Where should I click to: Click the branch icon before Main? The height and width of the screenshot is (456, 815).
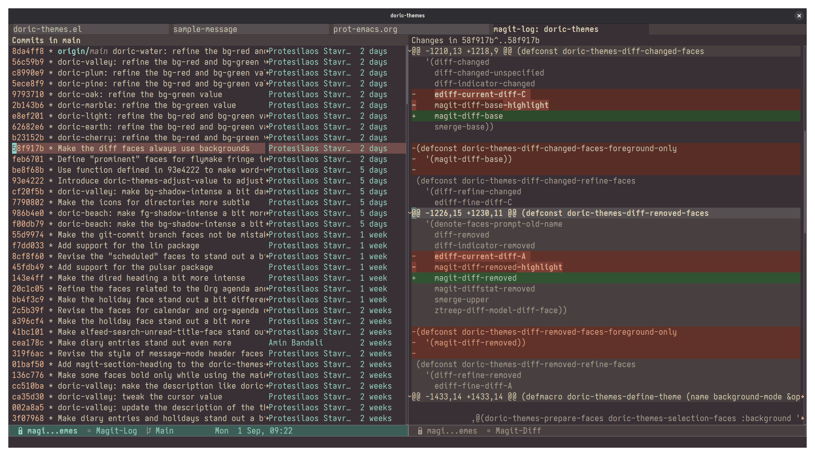pos(148,431)
